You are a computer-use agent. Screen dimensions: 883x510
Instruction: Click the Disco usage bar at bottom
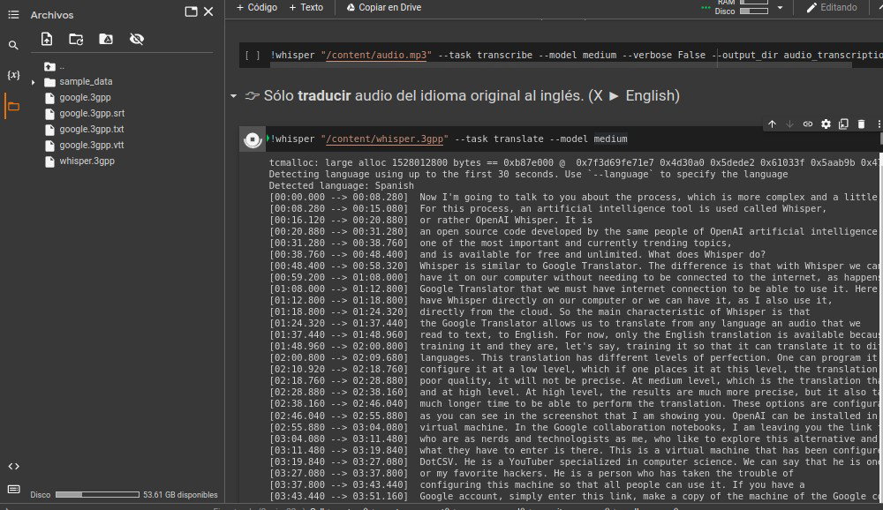point(97,494)
